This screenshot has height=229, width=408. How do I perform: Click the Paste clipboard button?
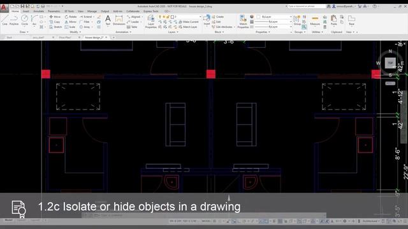pos(334,20)
